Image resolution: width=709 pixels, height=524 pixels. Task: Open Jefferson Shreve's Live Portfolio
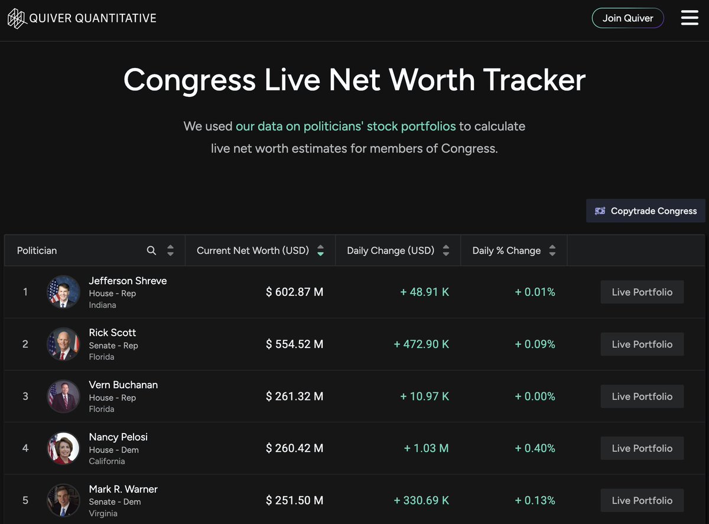pyautogui.click(x=642, y=292)
